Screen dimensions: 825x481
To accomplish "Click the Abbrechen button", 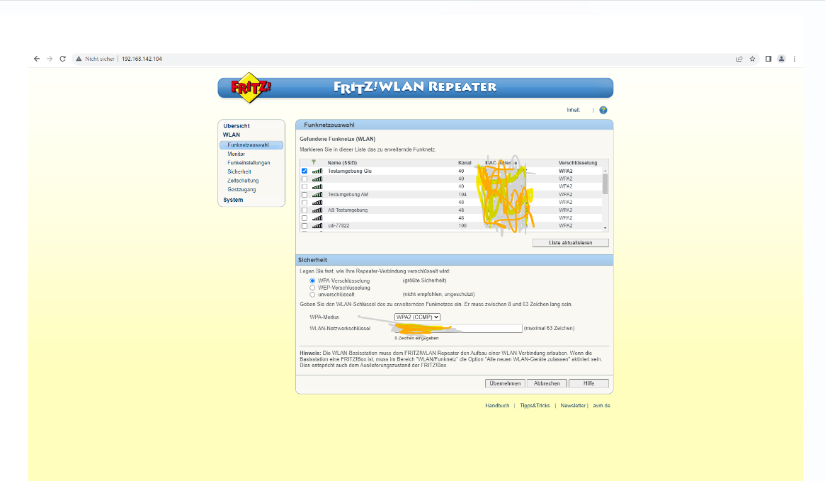I will (x=547, y=384).
